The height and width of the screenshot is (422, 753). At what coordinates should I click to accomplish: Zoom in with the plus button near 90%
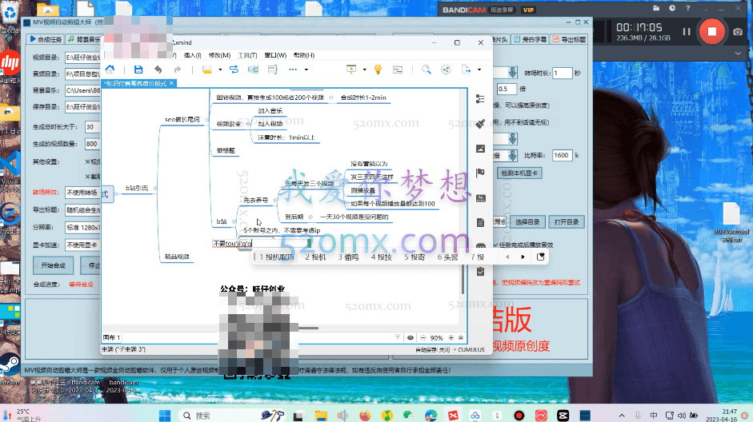(451, 337)
